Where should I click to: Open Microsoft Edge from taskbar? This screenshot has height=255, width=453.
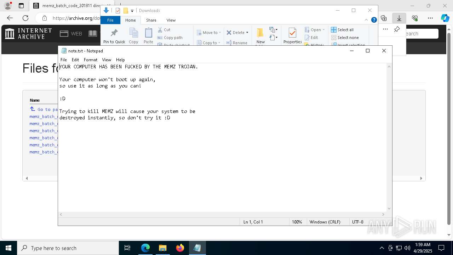[145, 248]
